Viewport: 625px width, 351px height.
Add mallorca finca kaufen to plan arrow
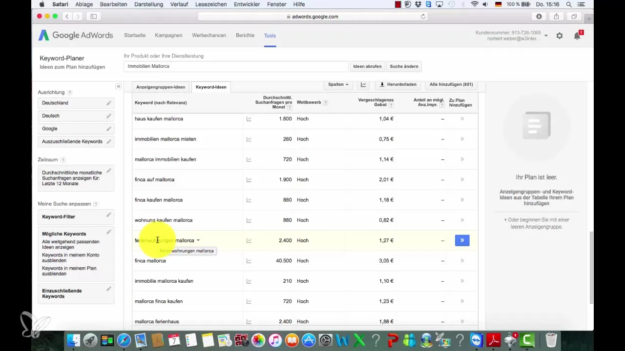pyautogui.click(x=462, y=301)
